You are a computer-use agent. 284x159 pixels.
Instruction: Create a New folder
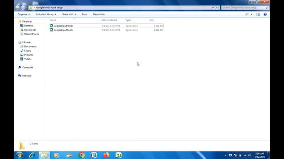(x=99, y=14)
